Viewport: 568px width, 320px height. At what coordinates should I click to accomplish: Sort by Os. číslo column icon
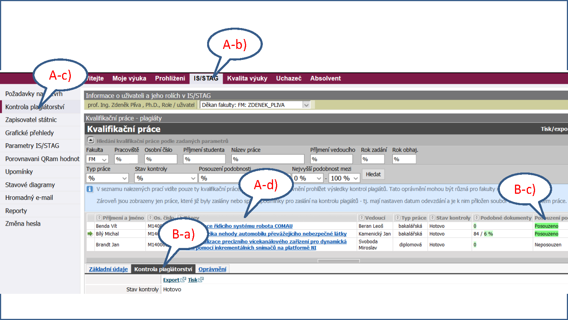pyautogui.click(x=150, y=218)
